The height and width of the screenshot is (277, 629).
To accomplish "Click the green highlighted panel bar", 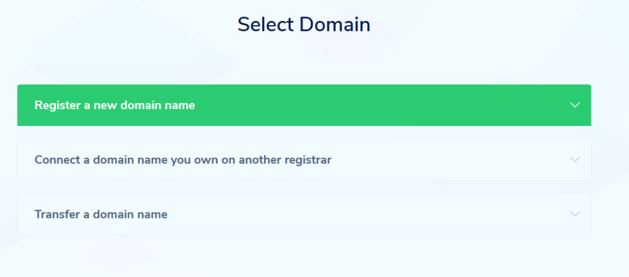I will [x=369, y=105].
